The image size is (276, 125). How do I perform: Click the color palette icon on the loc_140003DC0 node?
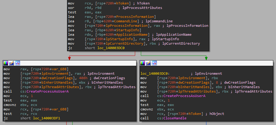143,63
